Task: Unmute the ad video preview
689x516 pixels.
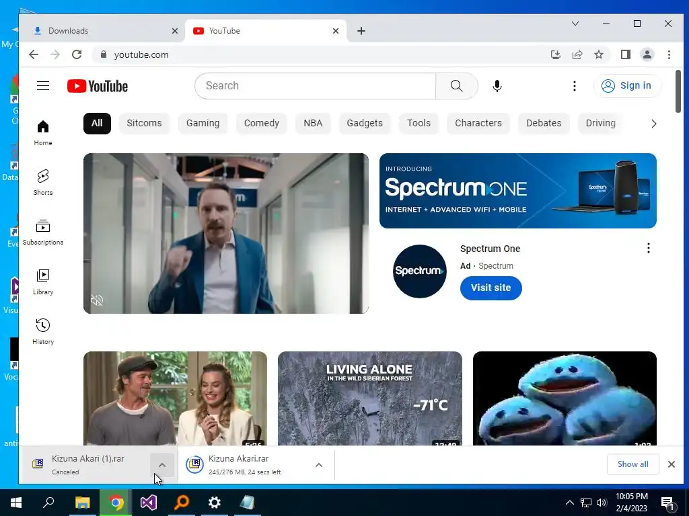Action: [x=97, y=300]
